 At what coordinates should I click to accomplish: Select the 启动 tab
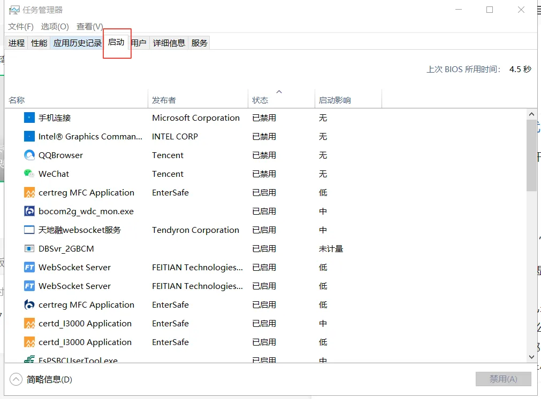click(x=116, y=42)
